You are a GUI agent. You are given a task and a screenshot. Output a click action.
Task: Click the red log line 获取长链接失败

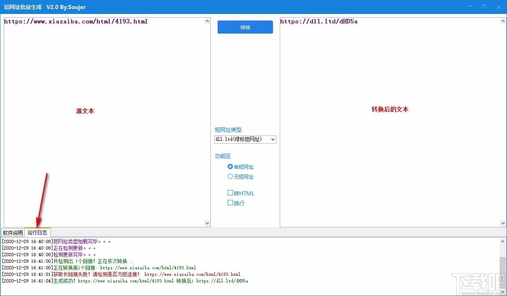point(121,274)
